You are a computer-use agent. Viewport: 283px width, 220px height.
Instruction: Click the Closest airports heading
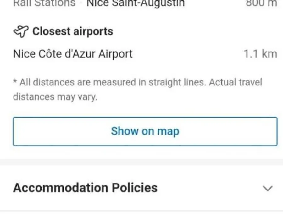tap(73, 31)
